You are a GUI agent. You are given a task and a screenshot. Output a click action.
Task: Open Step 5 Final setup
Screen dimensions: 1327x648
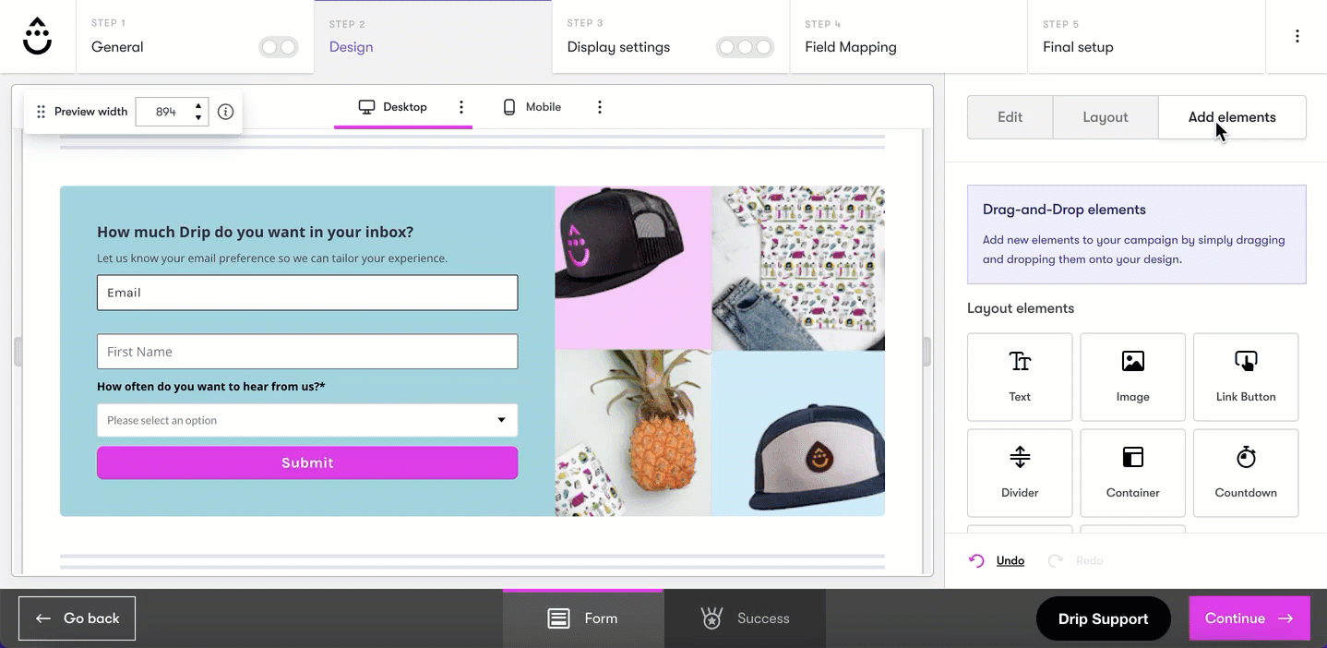coord(1147,37)
